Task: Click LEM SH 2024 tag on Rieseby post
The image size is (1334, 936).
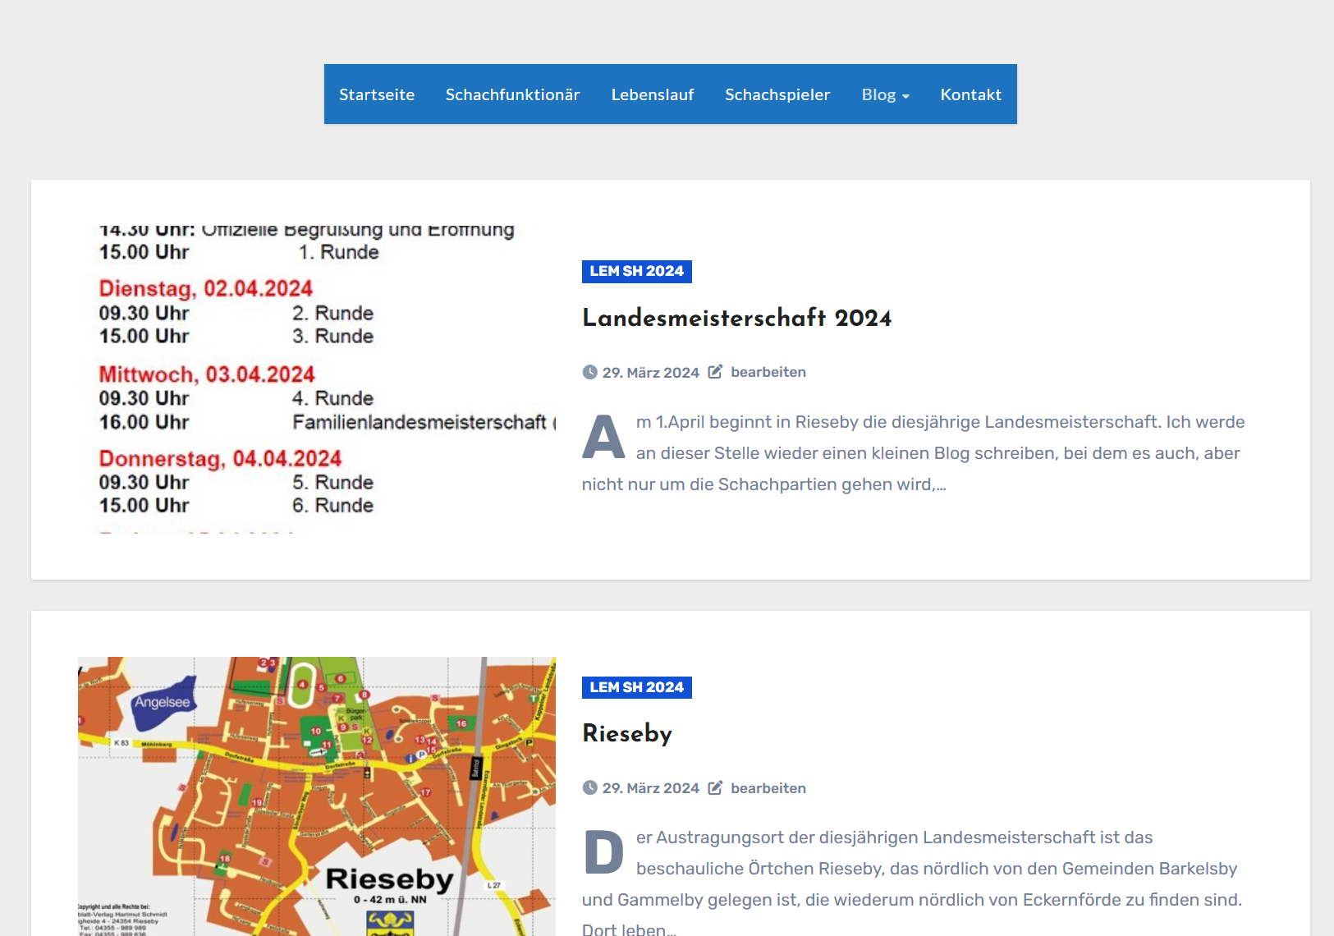Action: point(636,687)
